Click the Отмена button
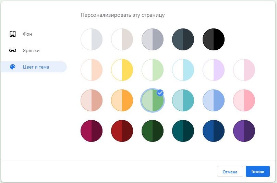The height and width of the screenshot is (183, 277). [x=230, y=171]
